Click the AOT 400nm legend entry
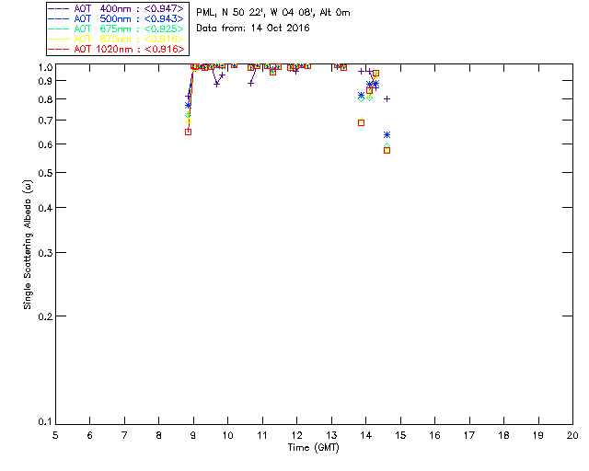589x471 pixels. coord(117,8)
